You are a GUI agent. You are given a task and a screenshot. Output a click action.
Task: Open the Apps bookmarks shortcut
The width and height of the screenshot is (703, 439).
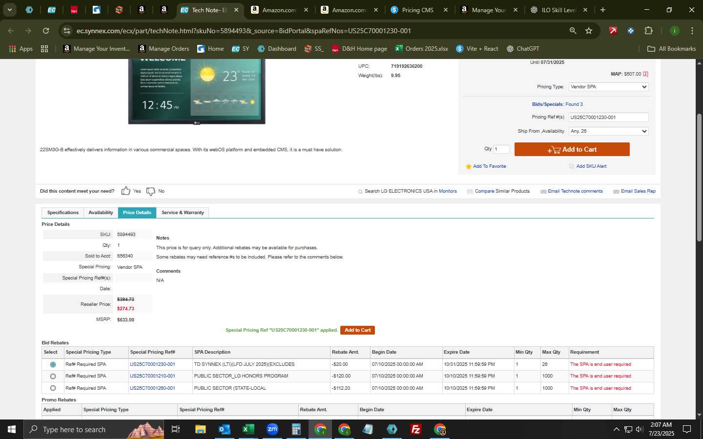point(21,49)
